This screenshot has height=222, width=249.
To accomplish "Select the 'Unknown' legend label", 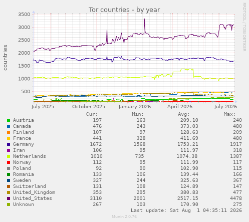I will tap(24, 204).
